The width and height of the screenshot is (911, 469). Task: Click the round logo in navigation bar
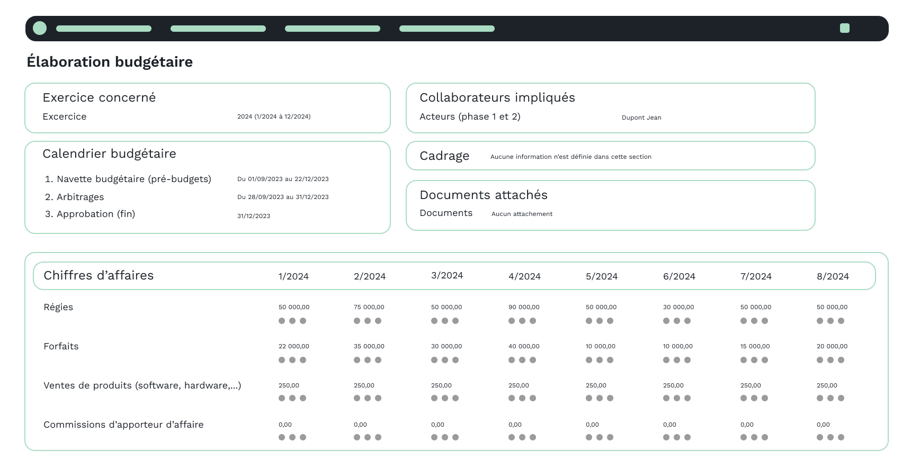pos(40,28)
